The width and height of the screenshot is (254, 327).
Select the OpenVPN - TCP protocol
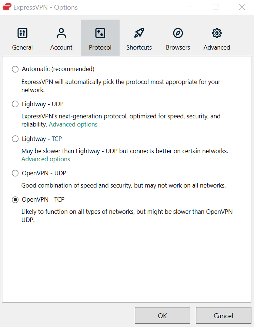(x=15, y=200)
